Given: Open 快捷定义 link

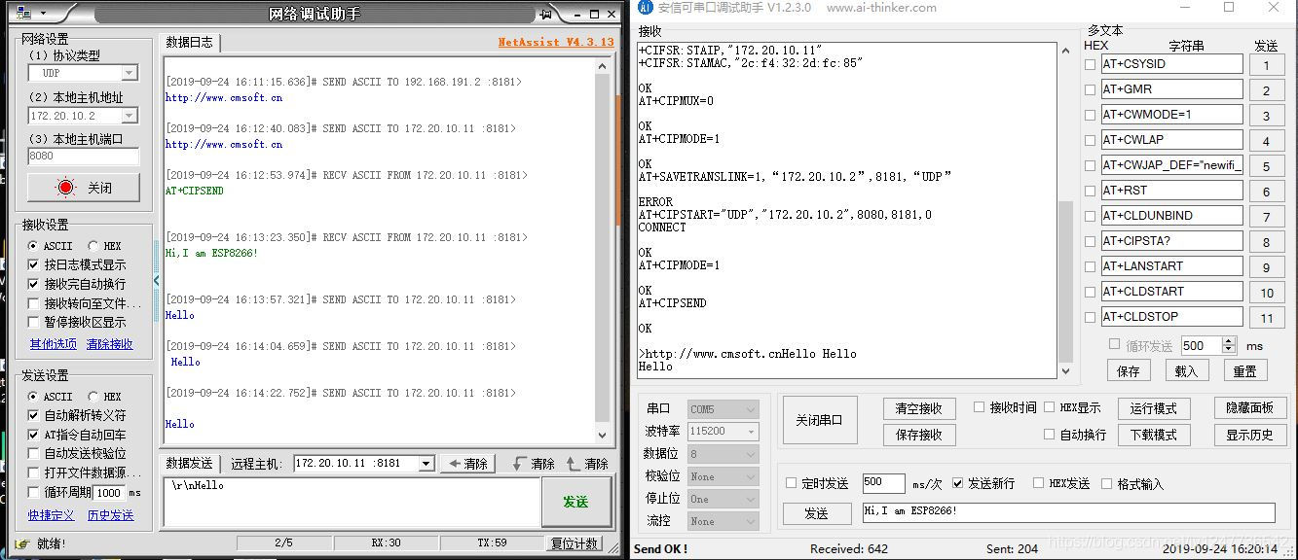Looking at the screenshot, I should pos(52,515).
